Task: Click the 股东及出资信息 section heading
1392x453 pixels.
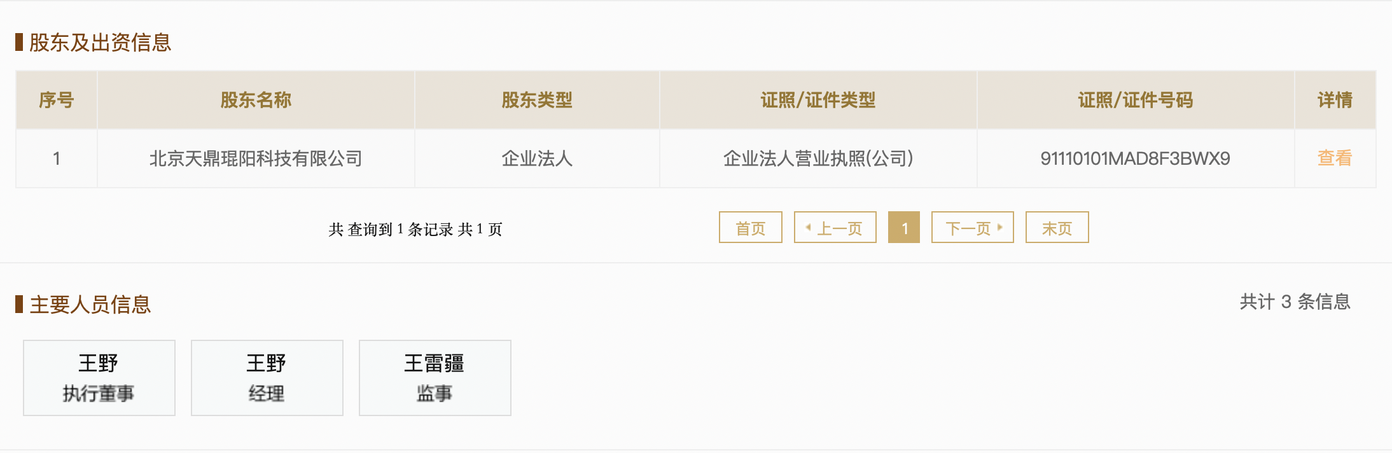Action: [100, 43]
